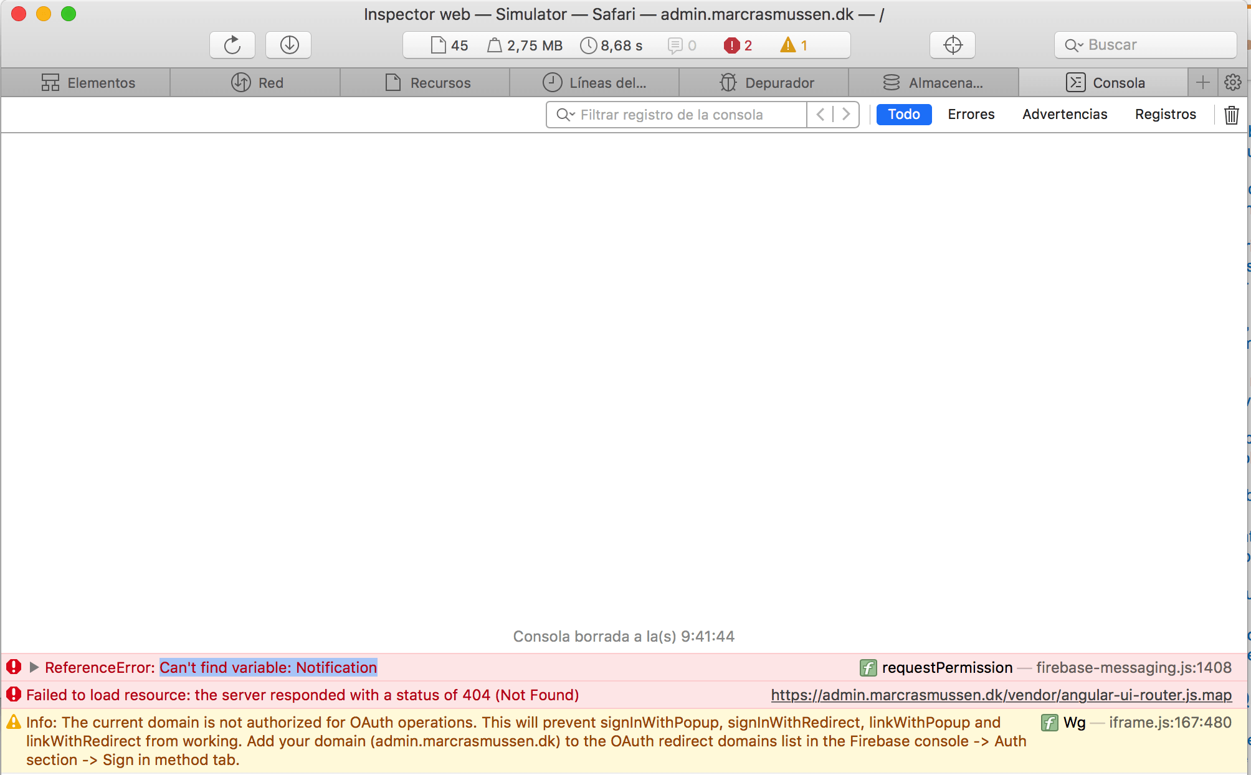Viewport: 1251px width, 775px height.
Task: Click requestPermission function icon
Action: 868,668
